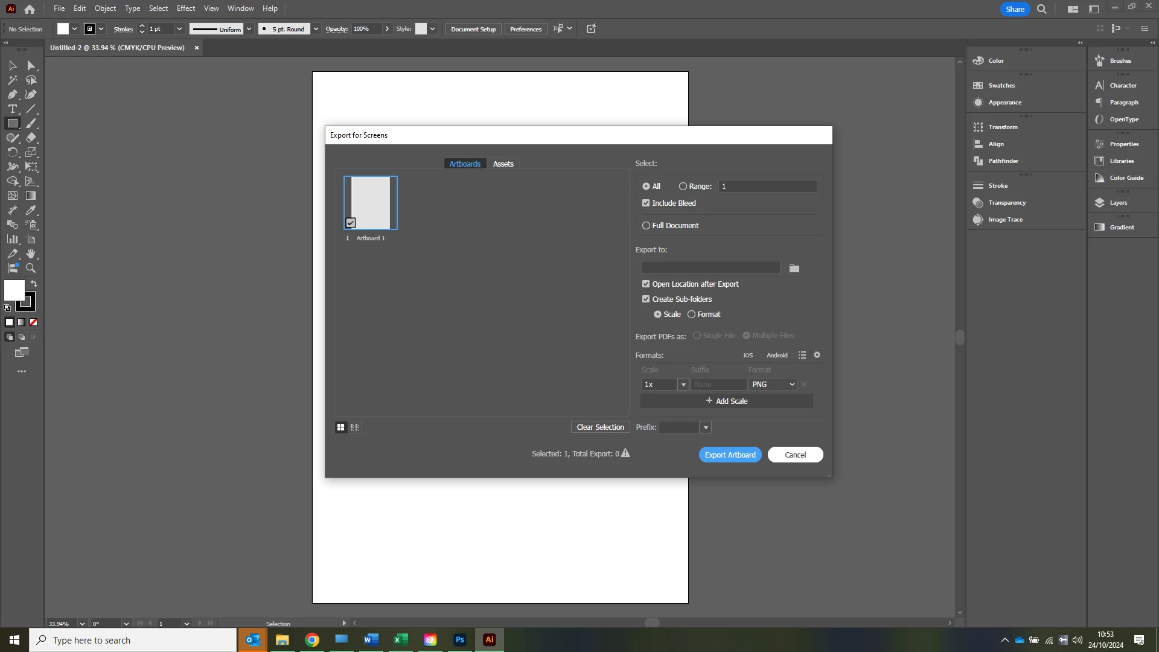Switch to the Assets tab
The height and width of the screenshot is (652, 1159).
pyautogui.click(x=503, y=164)
